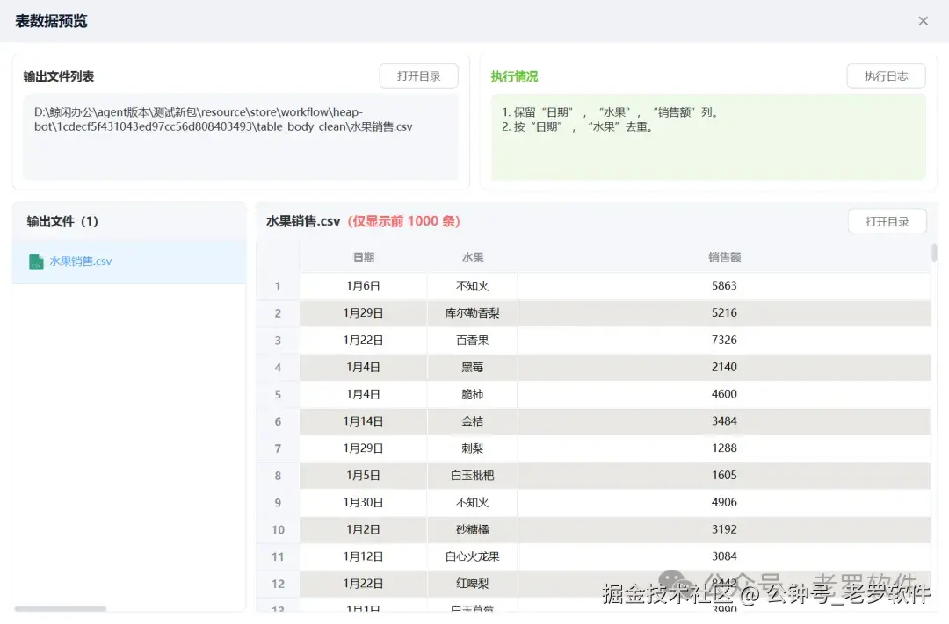This screenshot has width=949, height=624.
Task: Select row number 10 in the table
Action: coord(278,530)
